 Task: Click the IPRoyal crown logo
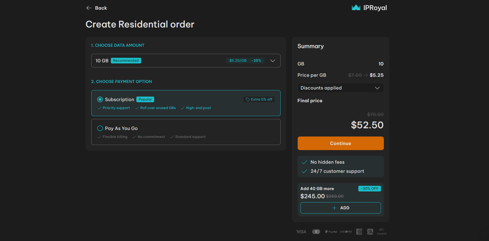click(x=356, y=8)
